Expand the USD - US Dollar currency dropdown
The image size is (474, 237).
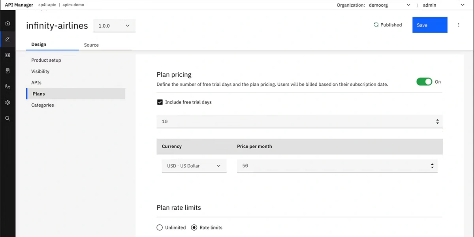[x=194, y=166]
